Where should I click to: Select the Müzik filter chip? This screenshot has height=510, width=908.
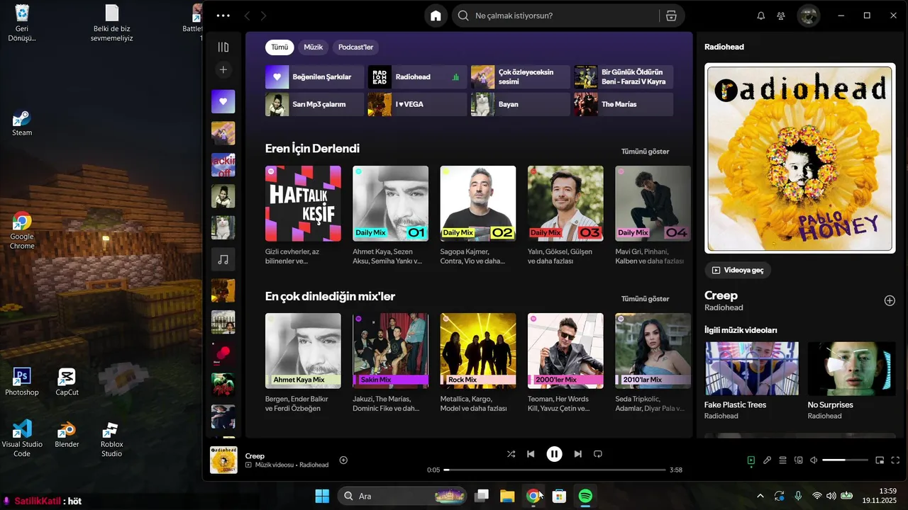313,47
